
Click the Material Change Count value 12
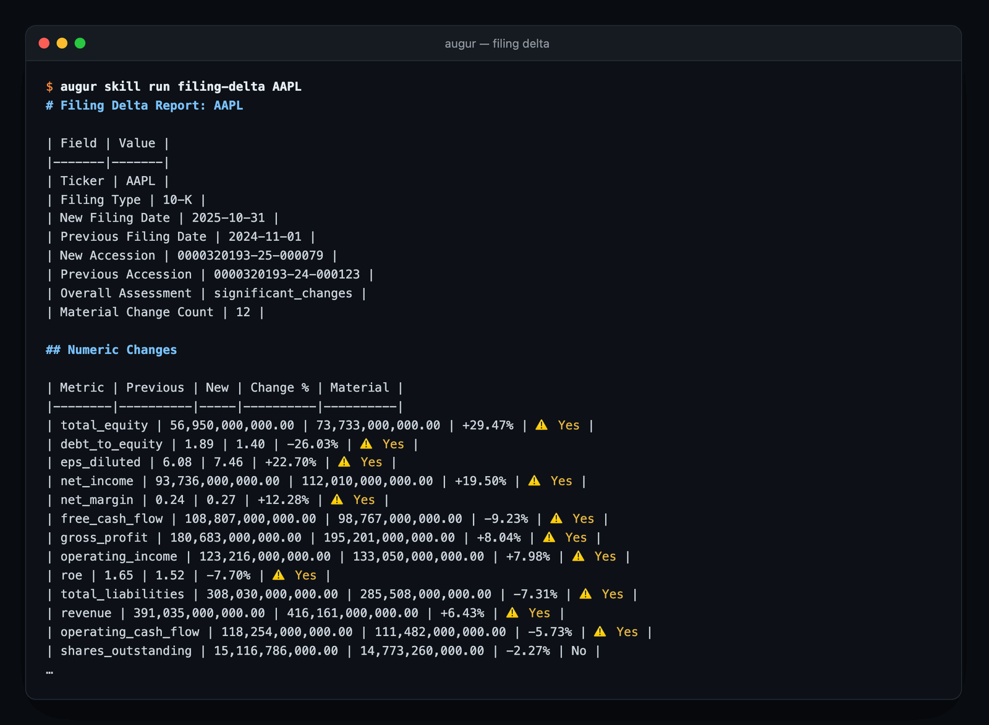click(x=243, y=312)
